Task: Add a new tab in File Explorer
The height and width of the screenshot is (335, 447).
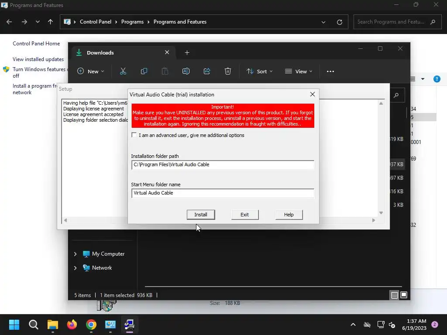Action: point(187,53)
